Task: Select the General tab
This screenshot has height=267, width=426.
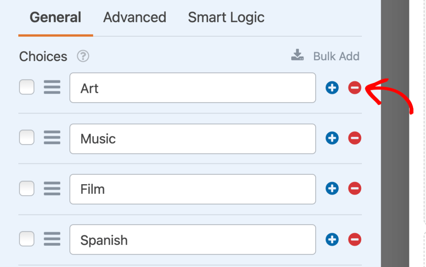Action: (x=55, y=17)
